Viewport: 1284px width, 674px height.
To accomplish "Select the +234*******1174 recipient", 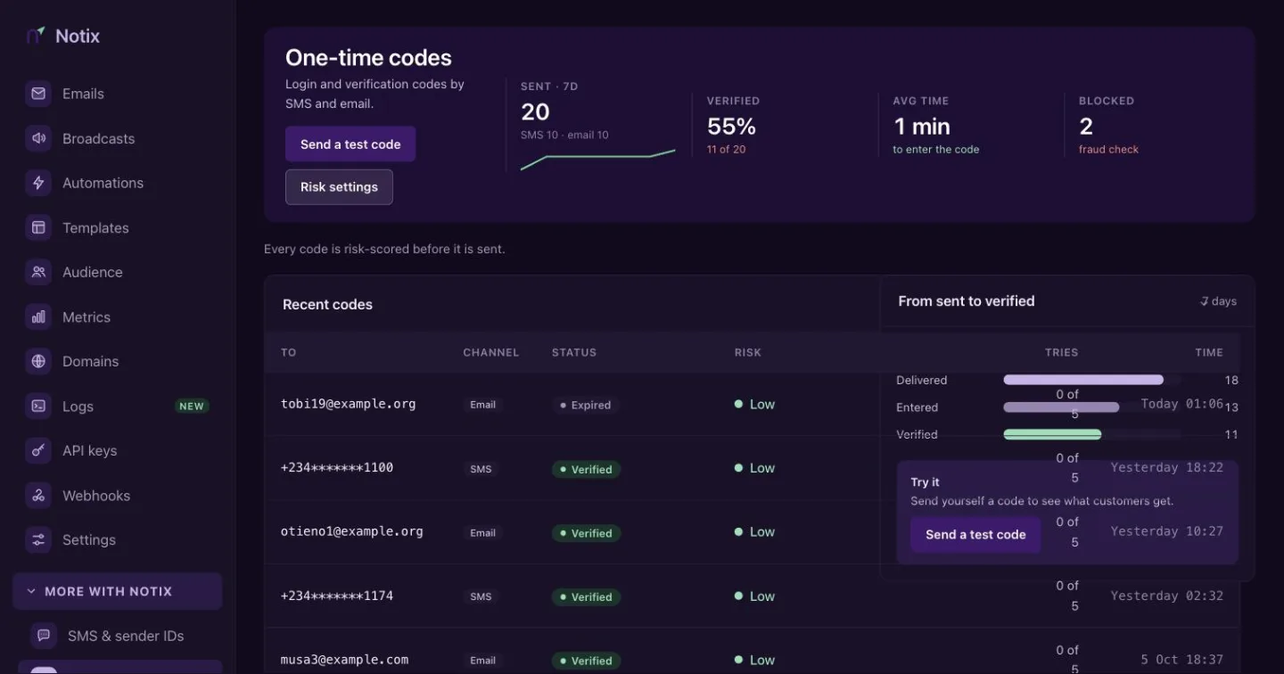I will (x=337, y=596).
